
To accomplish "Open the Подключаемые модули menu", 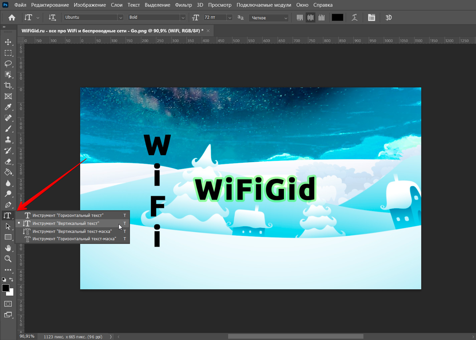I will click(x=264, y=5).
